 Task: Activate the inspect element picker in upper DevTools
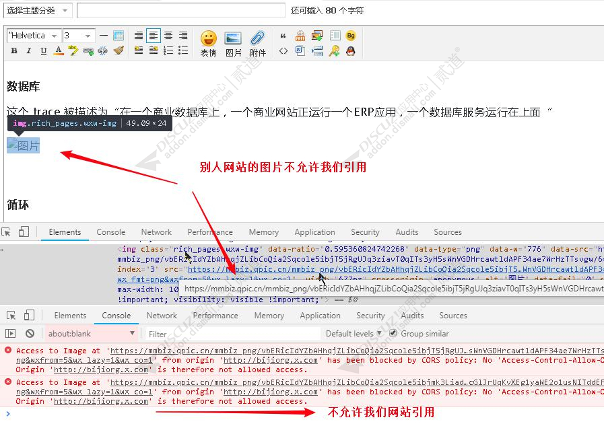tap(6, 232)
